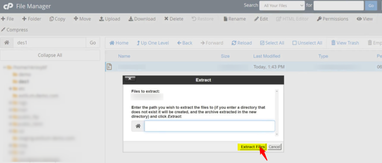Viewport: 382px width, 163px height.
Task: Sort files by Last Modified column
Action: (x=266, y=56)
